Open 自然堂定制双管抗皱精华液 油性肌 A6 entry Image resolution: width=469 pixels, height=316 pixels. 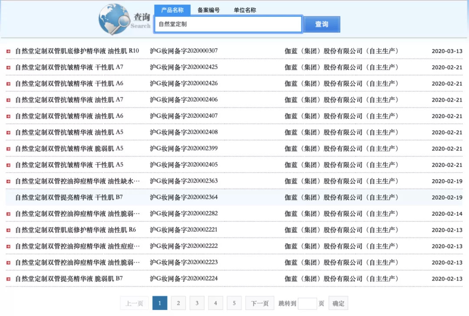click(69, 116)
